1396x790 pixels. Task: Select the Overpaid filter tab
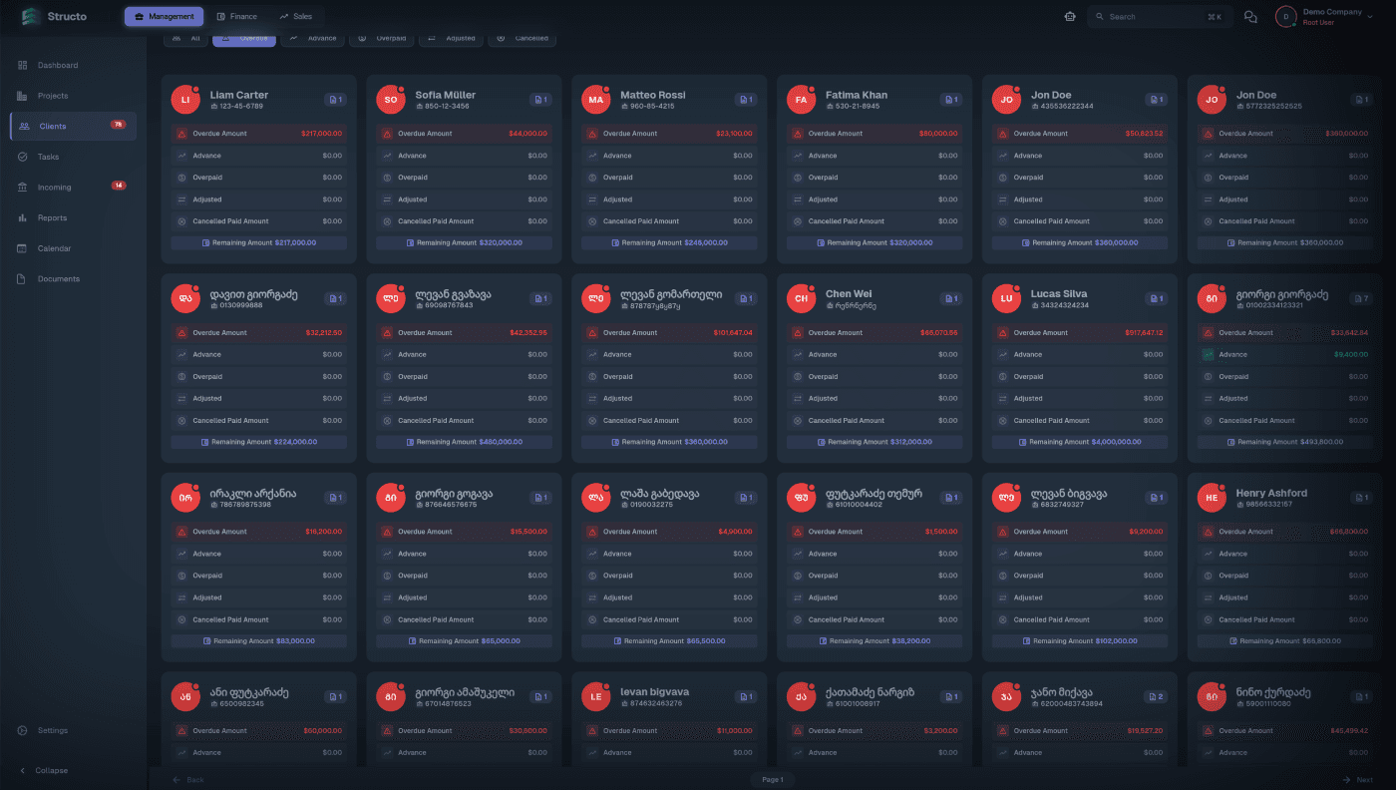382,38
